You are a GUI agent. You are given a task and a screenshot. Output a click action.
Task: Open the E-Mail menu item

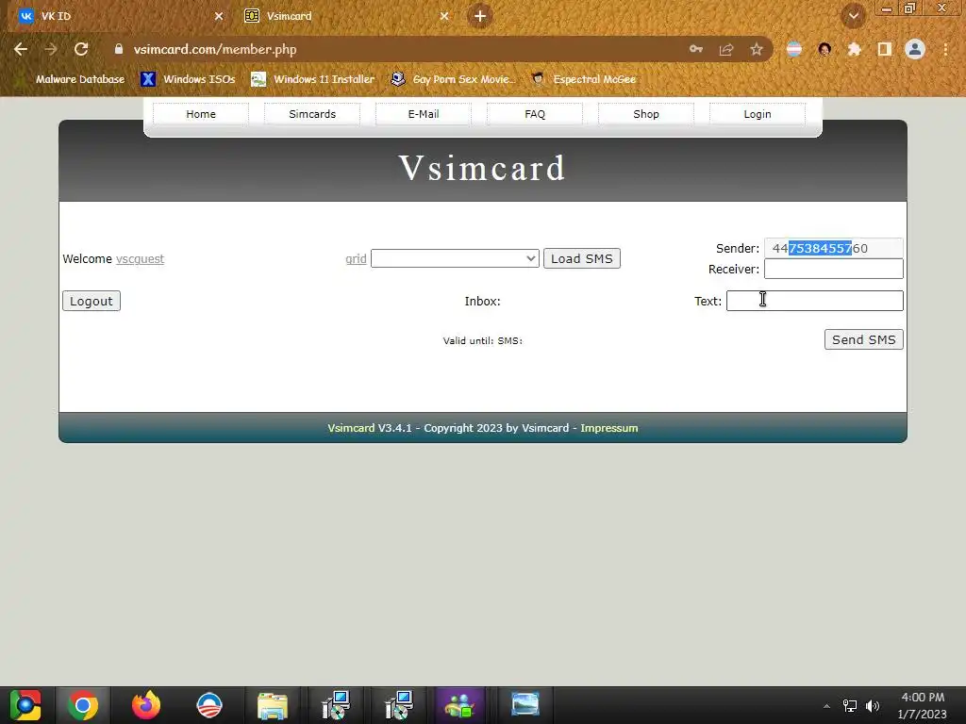(x=424, y=114)
